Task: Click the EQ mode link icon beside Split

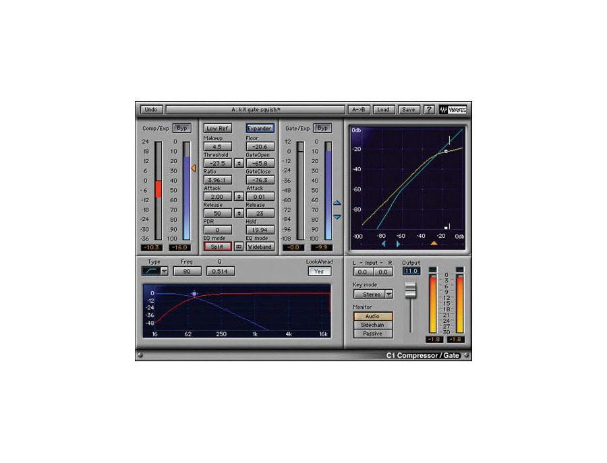Action: pos(239,247)
